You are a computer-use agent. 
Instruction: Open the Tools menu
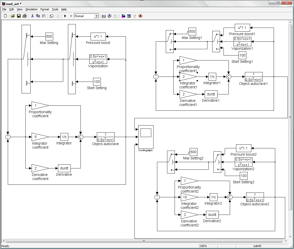coord(55,9)
